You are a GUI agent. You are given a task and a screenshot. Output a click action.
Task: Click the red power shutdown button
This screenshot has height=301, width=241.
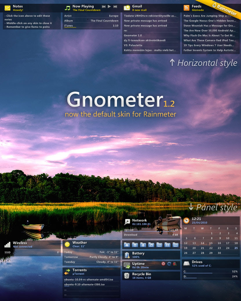tap(163, 264)
